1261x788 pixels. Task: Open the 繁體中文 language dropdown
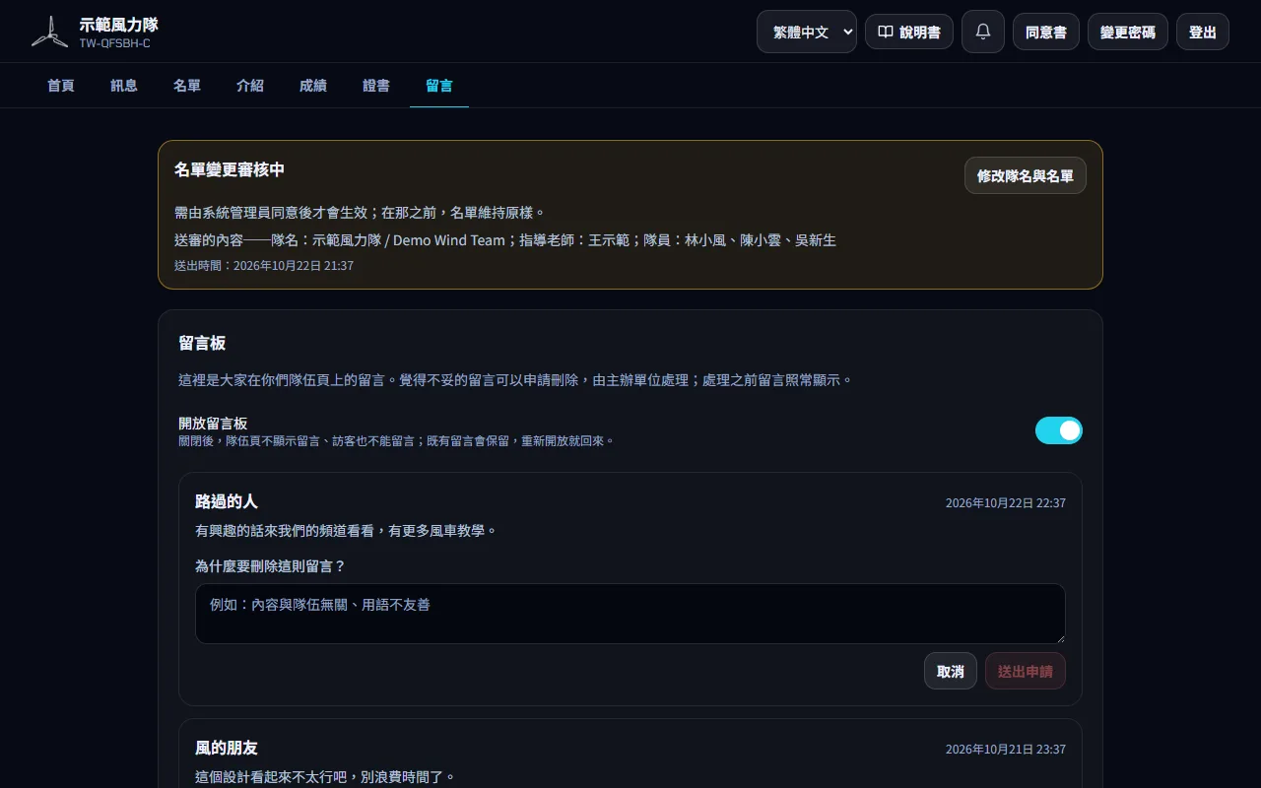coord(807,32)
